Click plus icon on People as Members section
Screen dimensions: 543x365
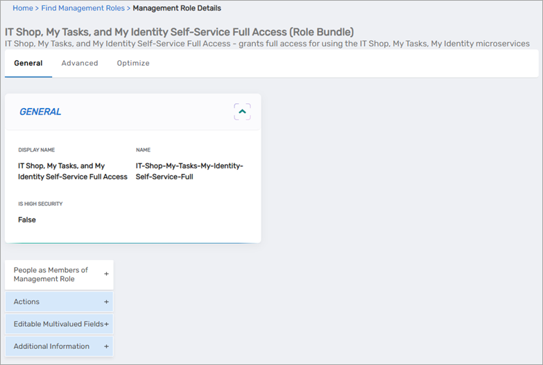click(106, 274)
